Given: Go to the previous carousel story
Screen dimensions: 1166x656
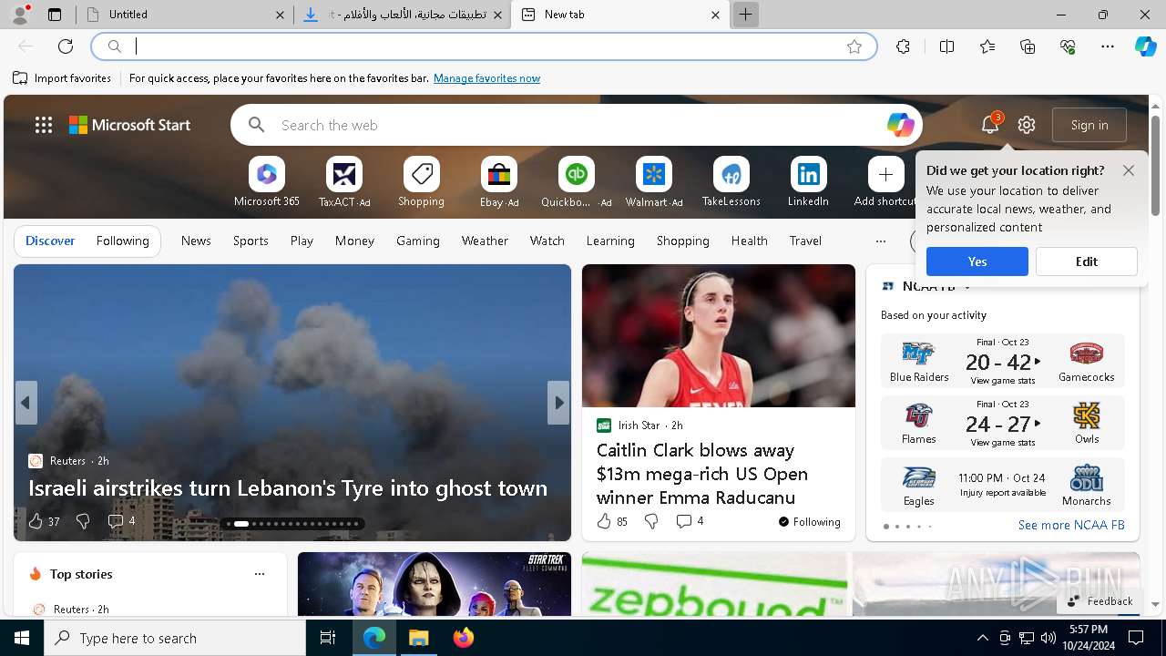Looking at the screenshot, I should click(x=26, y=403).
